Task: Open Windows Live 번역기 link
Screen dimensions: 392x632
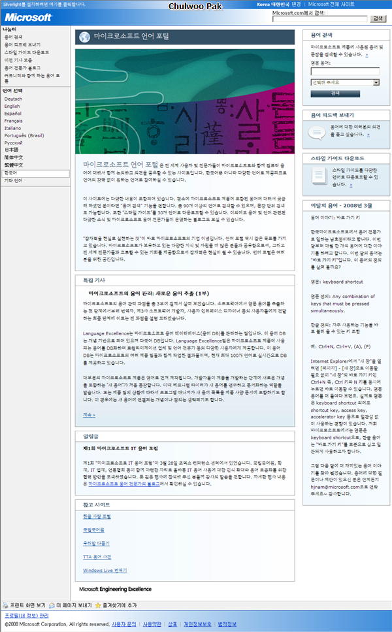Action: (x=105, y=571)
